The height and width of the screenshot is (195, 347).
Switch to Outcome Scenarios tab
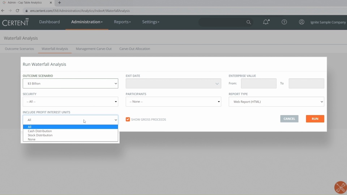(19, 49)
